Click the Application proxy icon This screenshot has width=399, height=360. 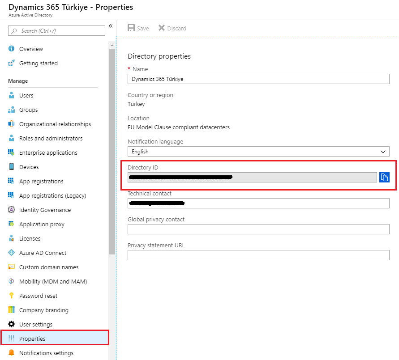click(12, 224)
